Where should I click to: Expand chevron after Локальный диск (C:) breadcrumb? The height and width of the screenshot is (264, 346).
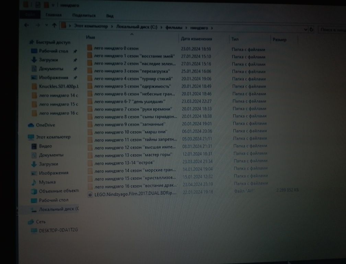click(161, 27)
